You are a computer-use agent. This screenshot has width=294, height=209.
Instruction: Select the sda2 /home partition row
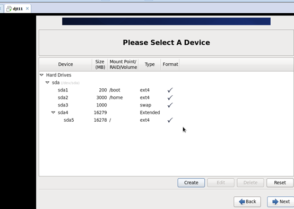point(166,97)
